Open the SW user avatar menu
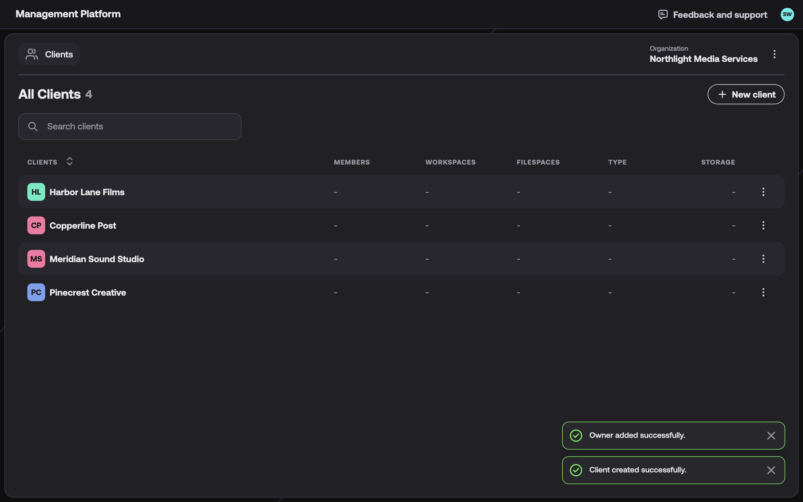803x502 pixels. [787, 14]
